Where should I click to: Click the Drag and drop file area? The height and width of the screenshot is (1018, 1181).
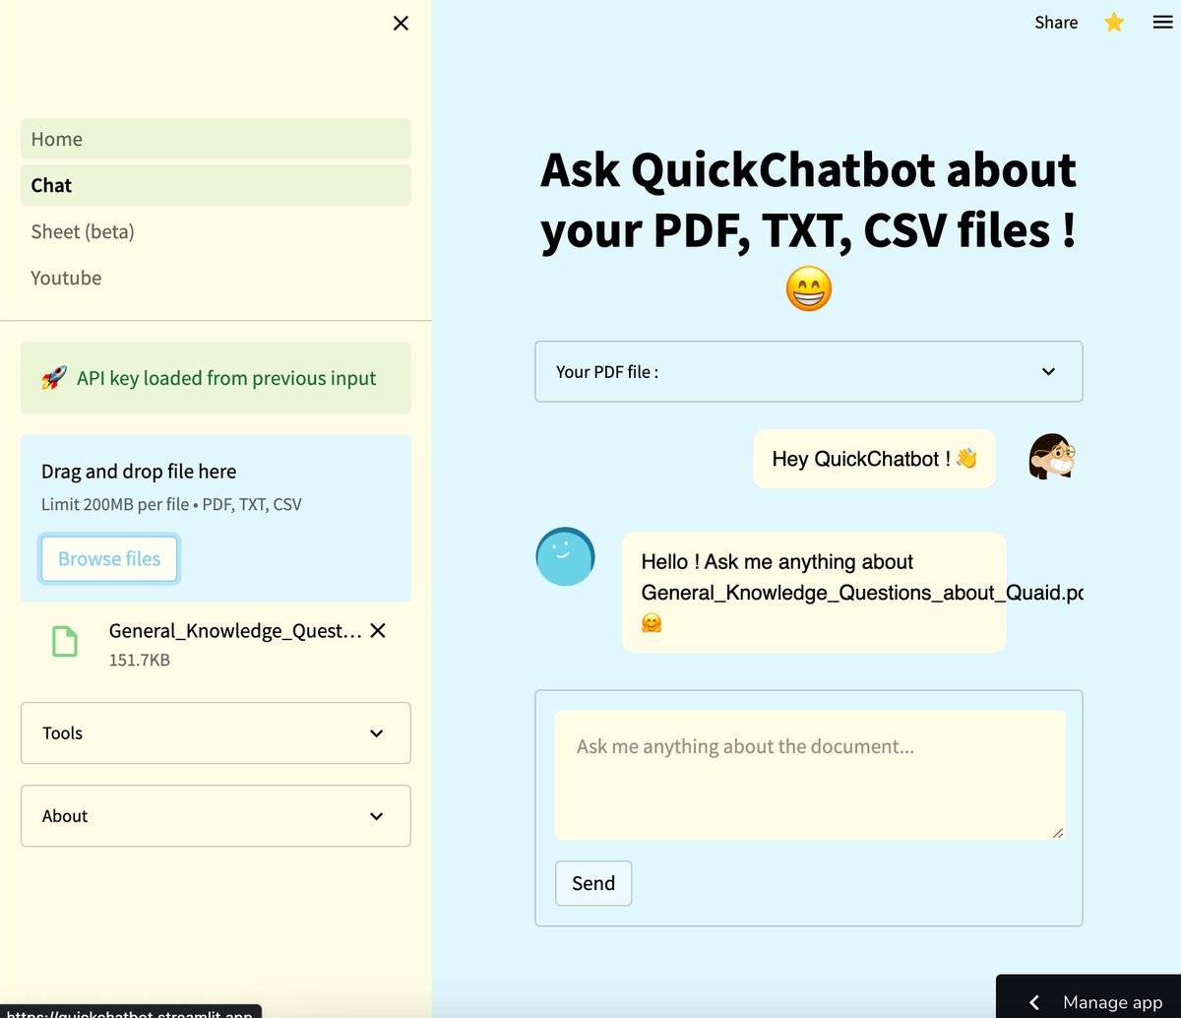[216, 518]
